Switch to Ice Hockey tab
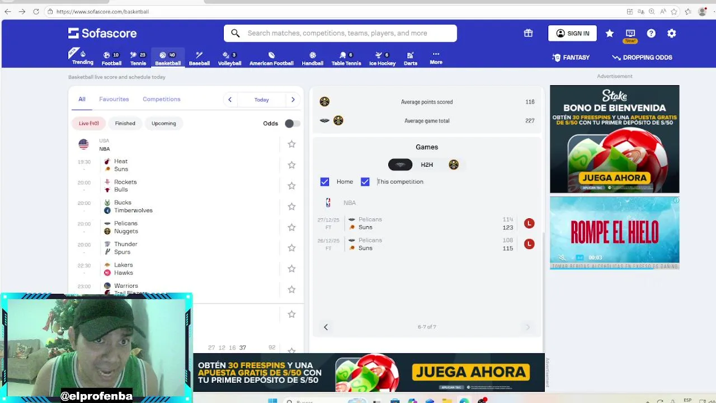 (x=383, y=58)
